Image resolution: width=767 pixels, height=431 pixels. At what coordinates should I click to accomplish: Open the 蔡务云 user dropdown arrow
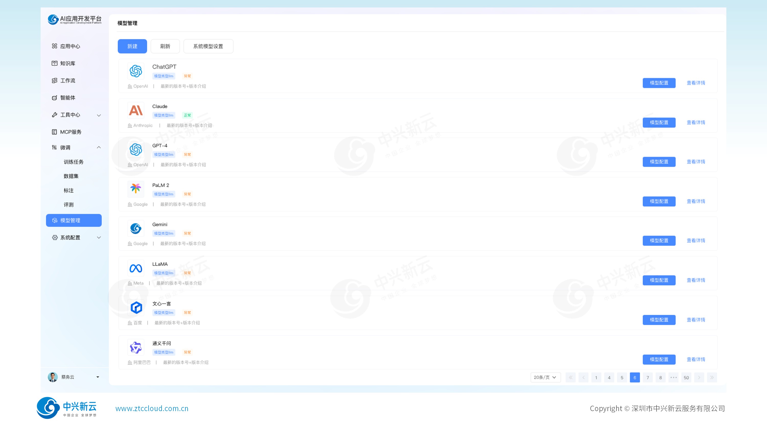click(x=98, y=377)
